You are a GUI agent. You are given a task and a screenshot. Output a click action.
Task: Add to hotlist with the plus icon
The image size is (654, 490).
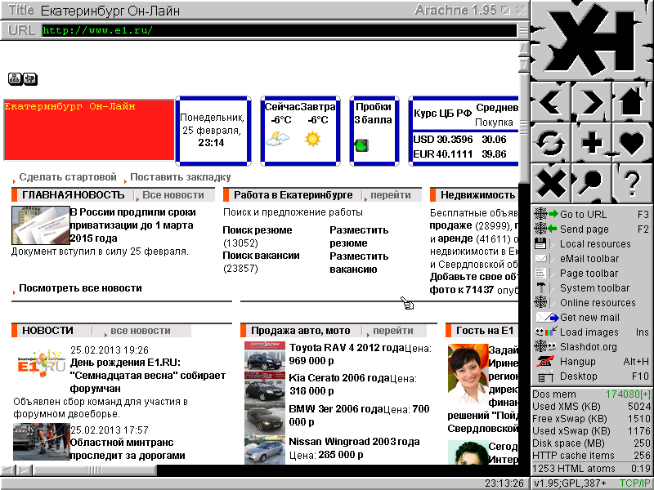pyautogui.click(x=591, y=142)
